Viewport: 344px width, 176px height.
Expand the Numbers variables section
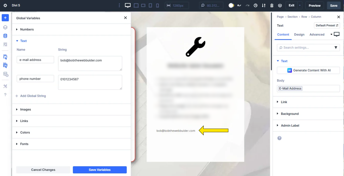(27, 29)
